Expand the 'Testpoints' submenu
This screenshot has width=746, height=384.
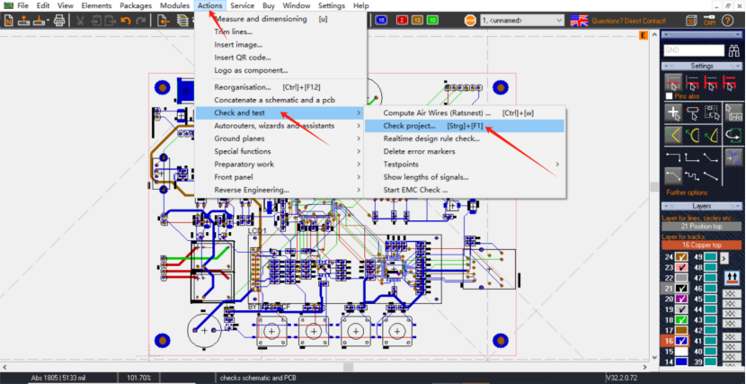coord(465,165)
